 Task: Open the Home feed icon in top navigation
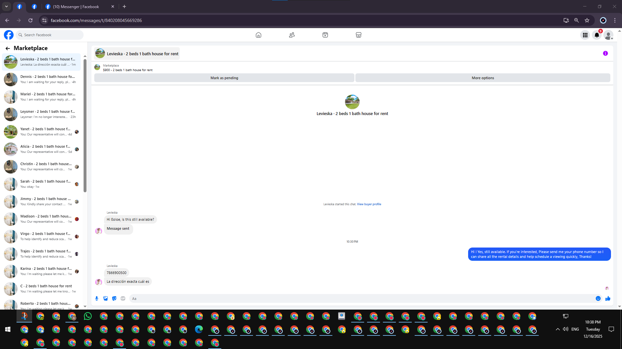click(x=258, y=35)
